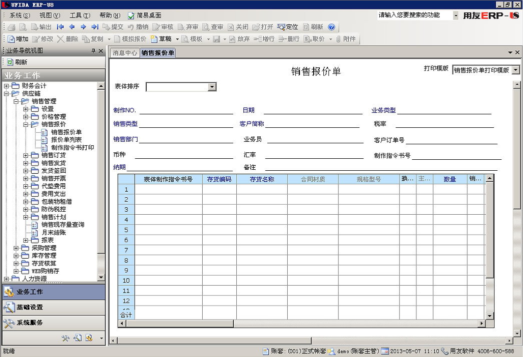Open 报价单列表 in navigation tree

(x=66, y=140)
